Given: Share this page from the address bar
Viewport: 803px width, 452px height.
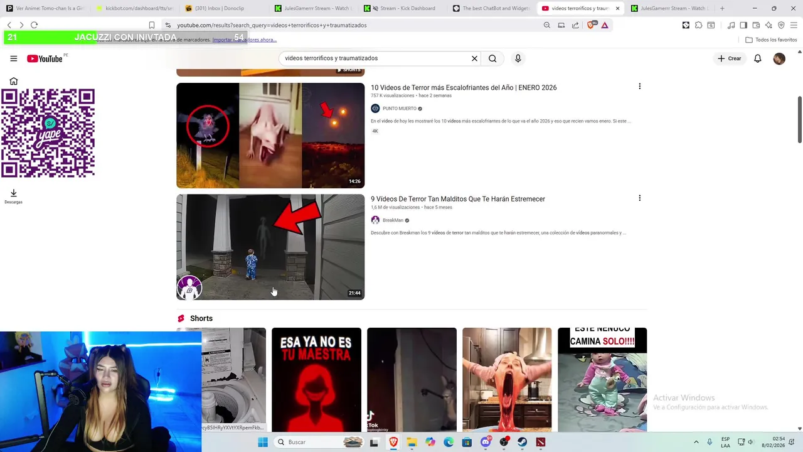Looking at the screenshot, I should coord(575,25).
